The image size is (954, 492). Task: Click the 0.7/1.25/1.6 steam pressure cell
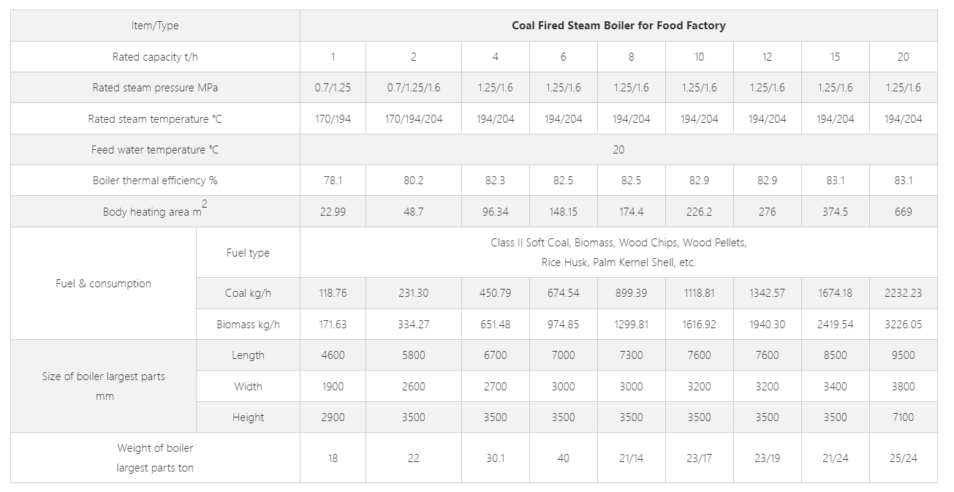tap(414, 88)
